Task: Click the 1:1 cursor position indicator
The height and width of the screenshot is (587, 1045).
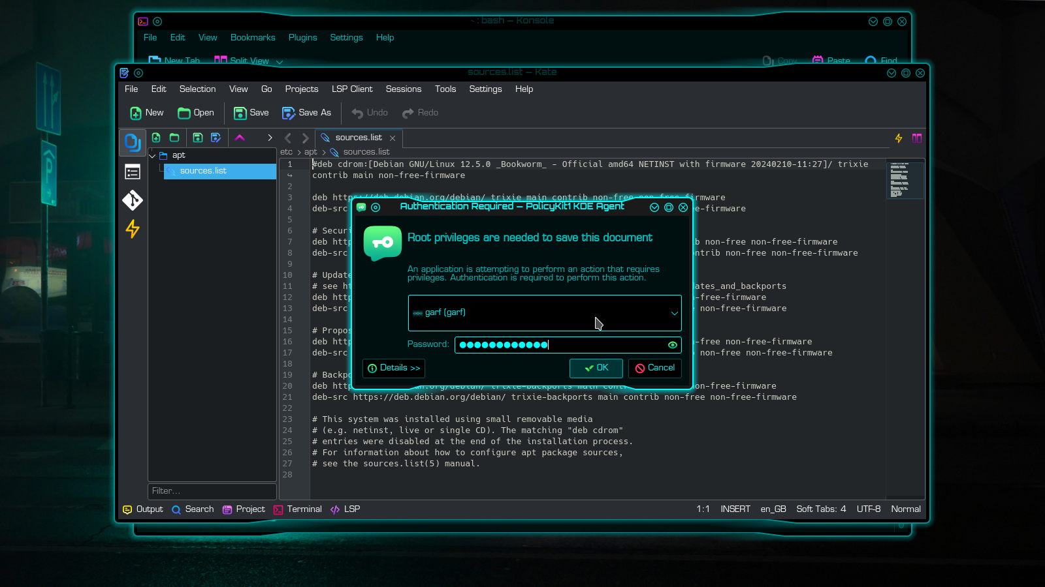Action: coord(703,509)
